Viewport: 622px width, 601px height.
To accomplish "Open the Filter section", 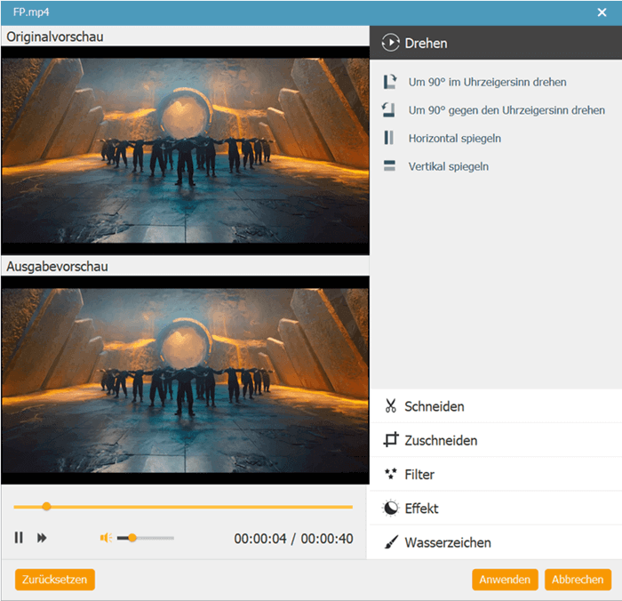I will pyautogui.click(x=496, y=474).
